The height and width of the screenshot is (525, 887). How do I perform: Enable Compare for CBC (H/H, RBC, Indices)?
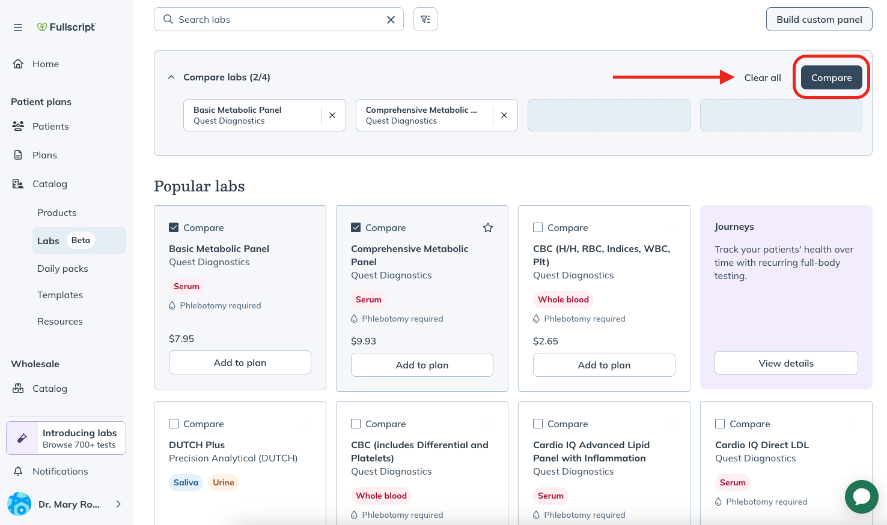tap(537, 227)
